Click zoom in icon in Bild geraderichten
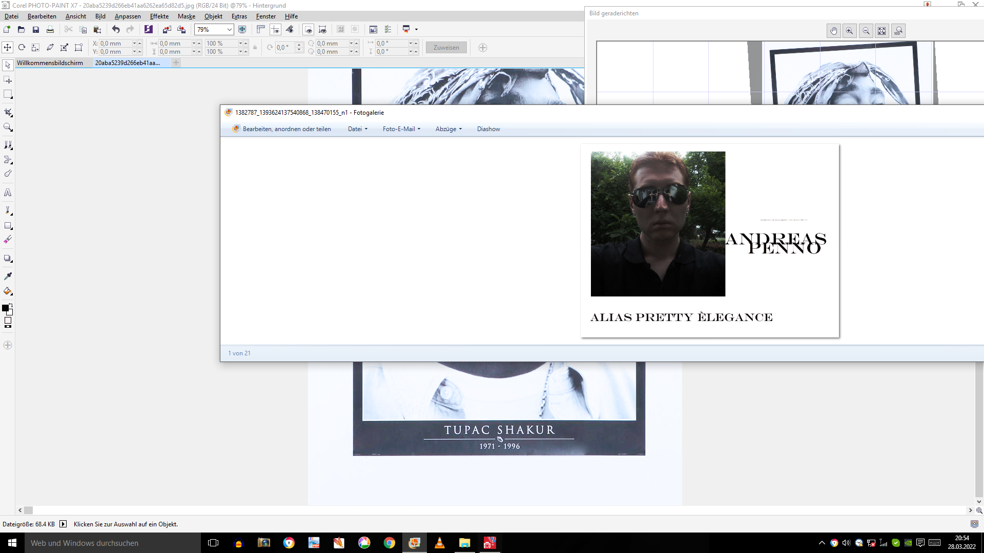Viewport: 984px width, 553px height. click(x=850, y=31)
